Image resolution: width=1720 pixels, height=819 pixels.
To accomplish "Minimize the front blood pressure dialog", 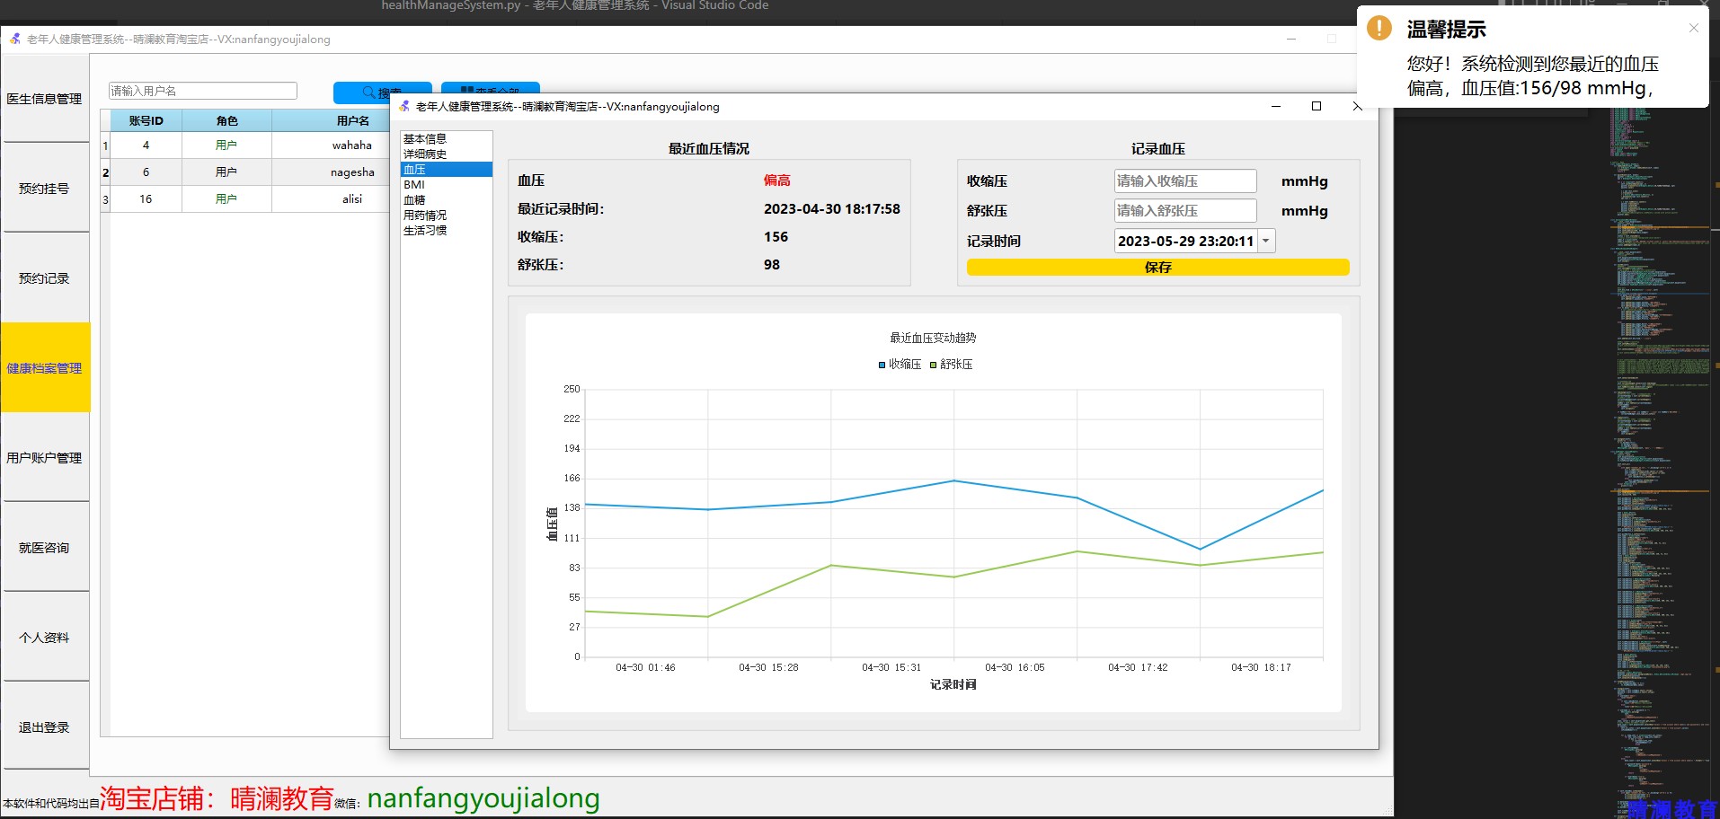I will coord(1276,106).
